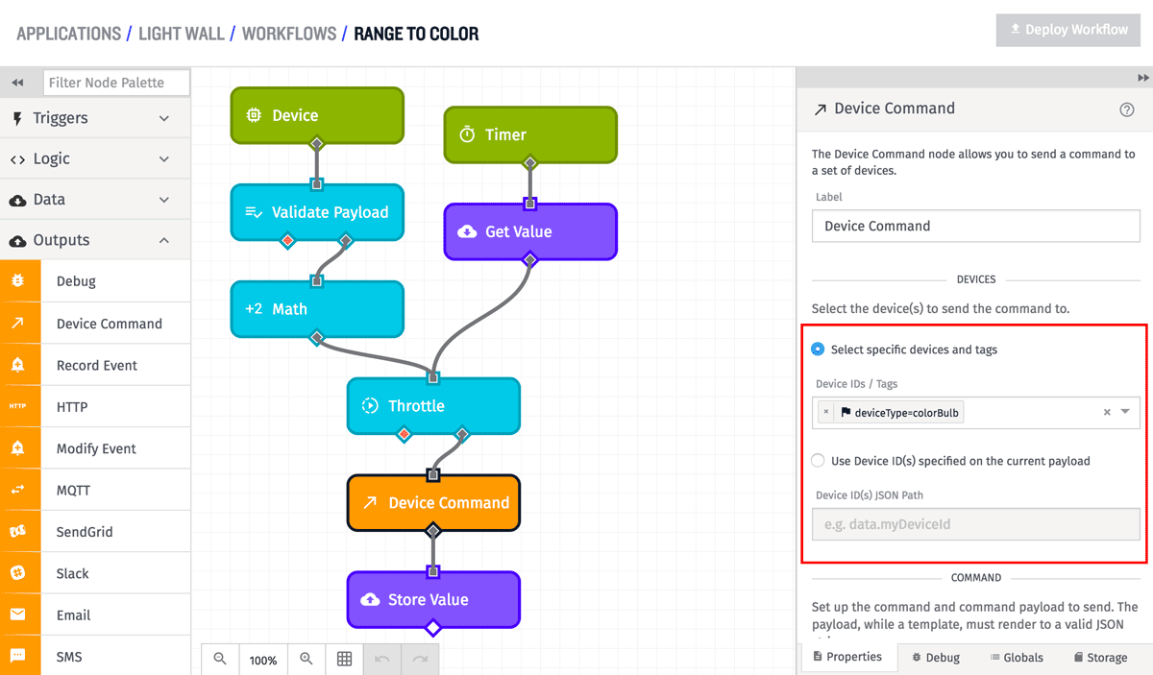
Task: Remove the deviceType=colorBulb tag
Action: pos(826,412)
